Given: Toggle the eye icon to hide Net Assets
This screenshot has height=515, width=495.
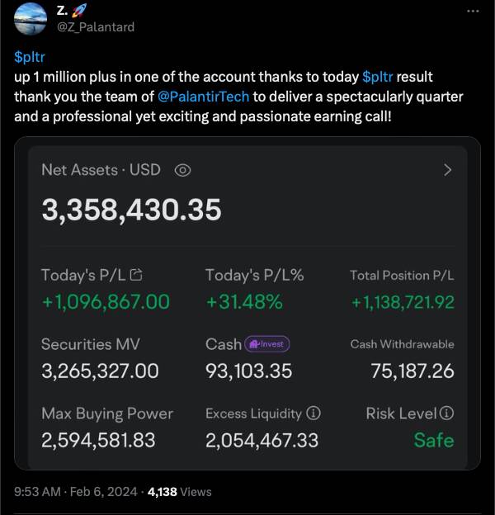Looking at the screenshot, I should pyautogui.click(x=183, y=170).
